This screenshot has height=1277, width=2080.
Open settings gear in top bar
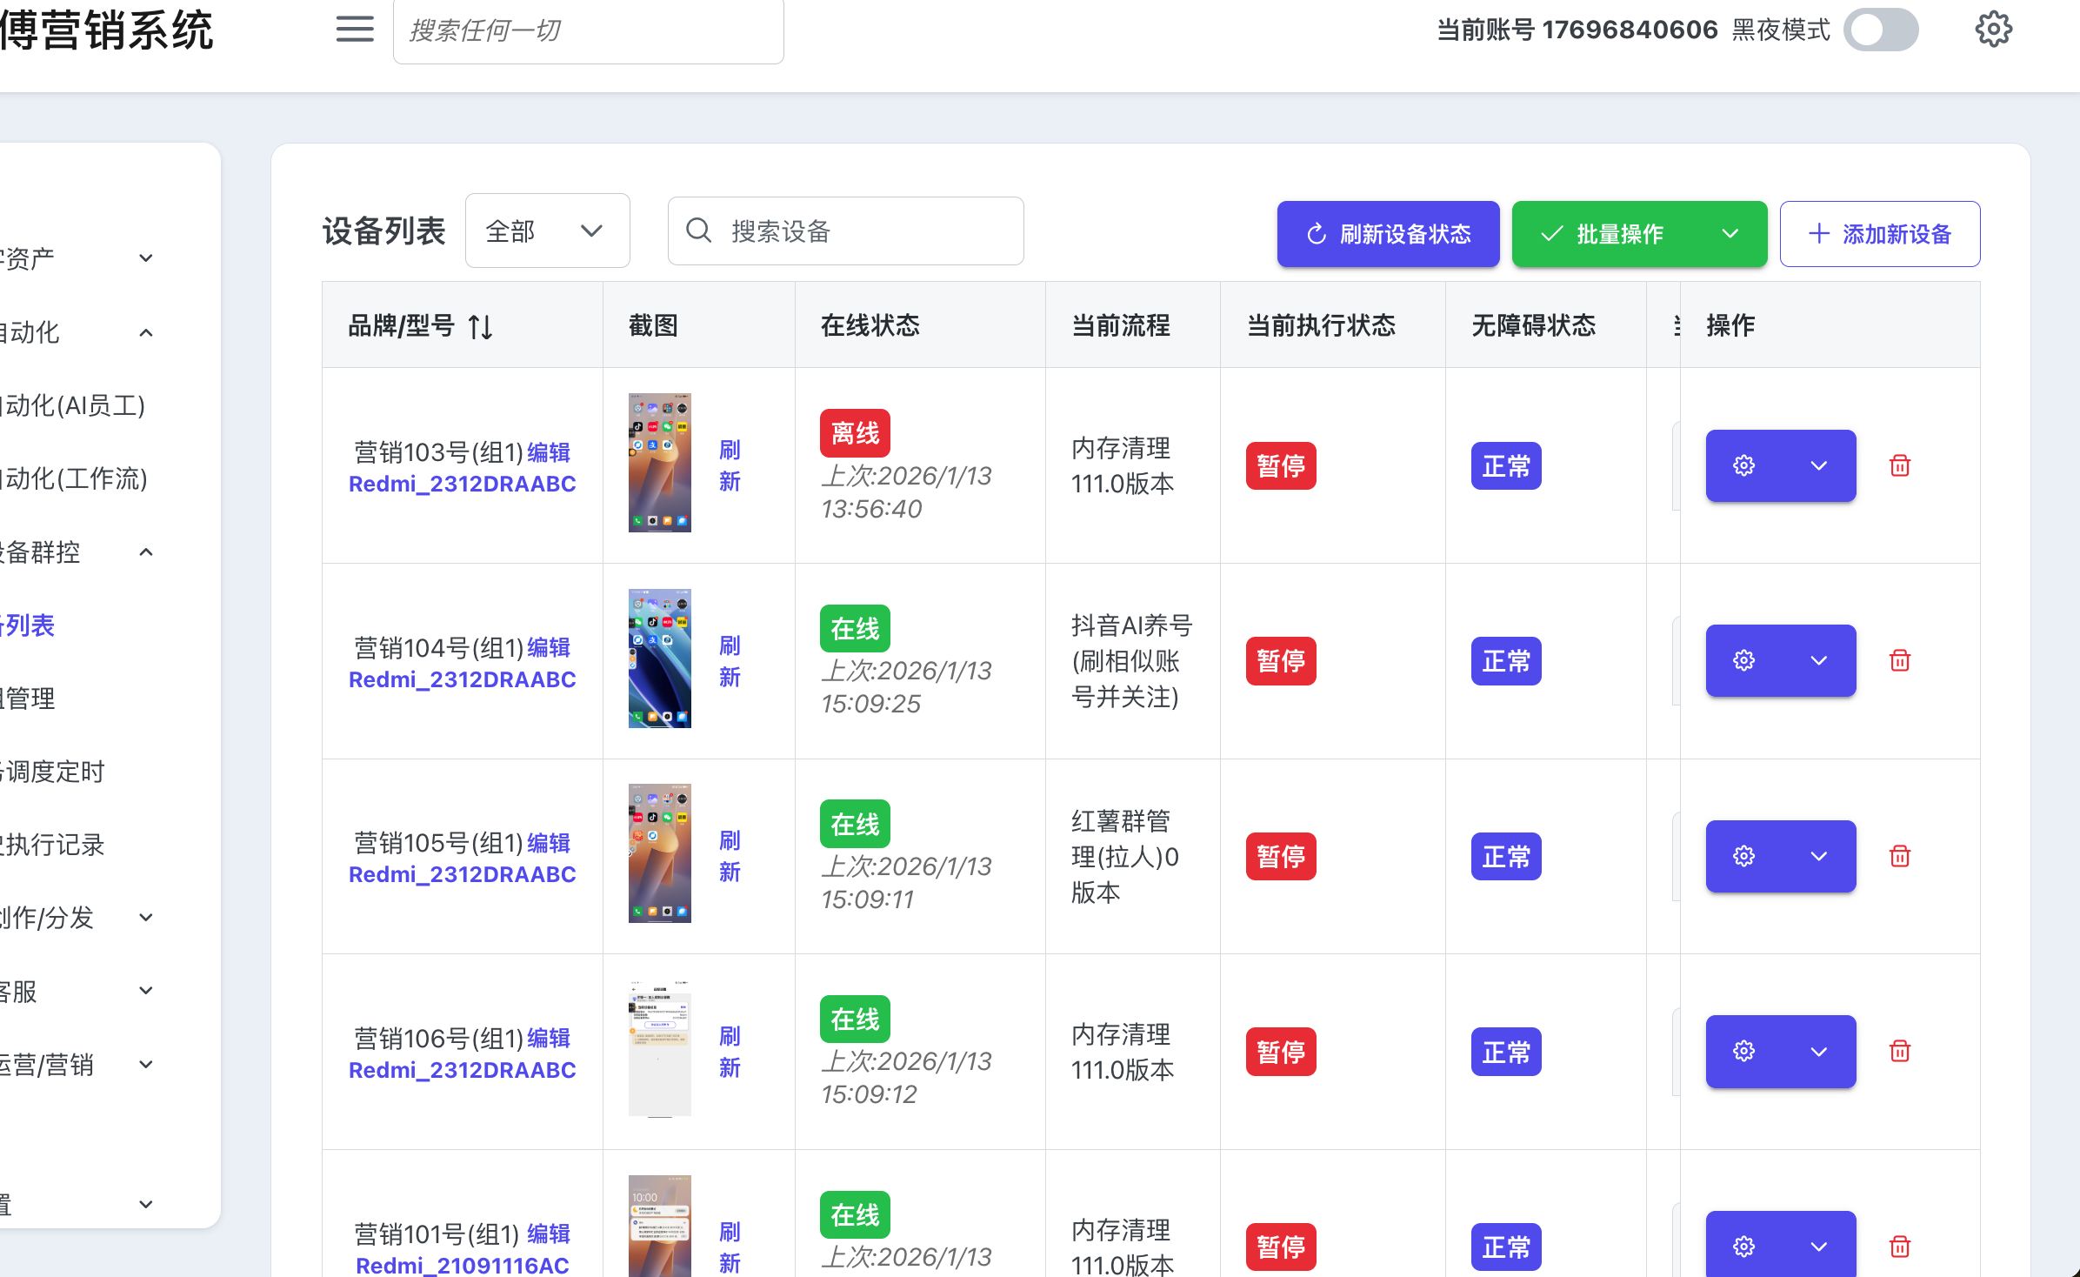coord(1993,30)
